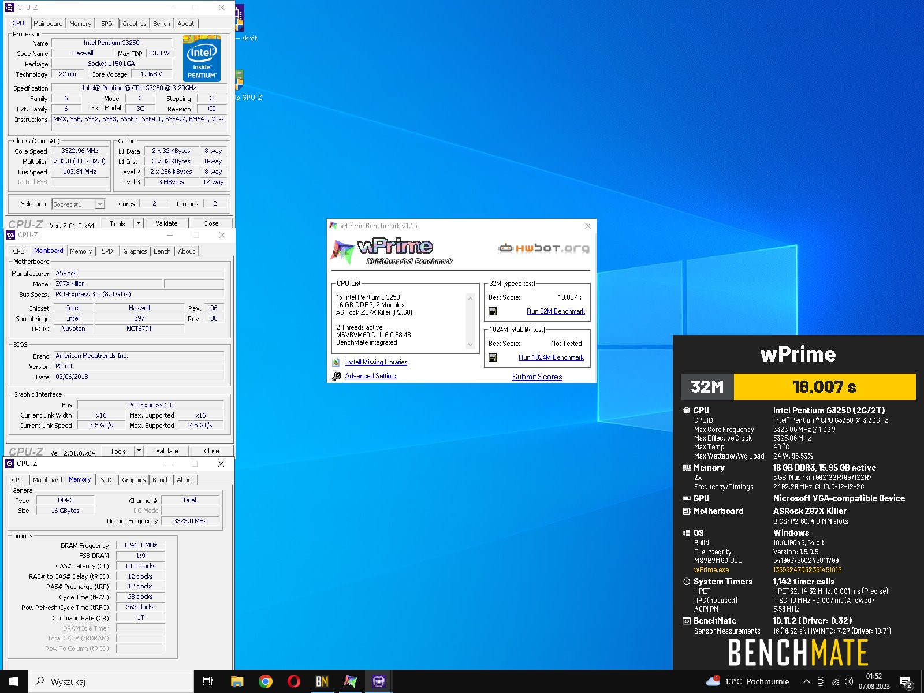Switch to wPrime from the taskbar icon
This screenshot has height=693, width=924.
click(x=350, y=681)
